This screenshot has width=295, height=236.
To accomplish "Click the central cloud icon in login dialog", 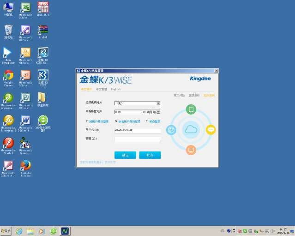I will pyautogui.click(x=191, y=130).
